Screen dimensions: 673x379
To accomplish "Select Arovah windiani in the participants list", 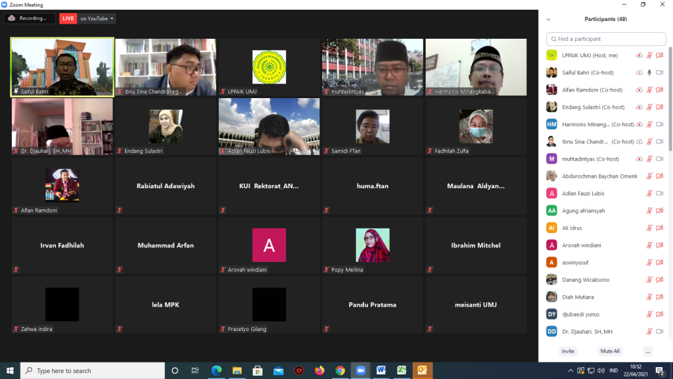I will tap(606, 245).
